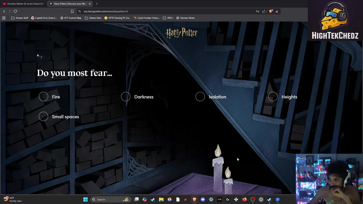Open the Windows Start menu
This screenshot has height=204, width=363.
85,199
